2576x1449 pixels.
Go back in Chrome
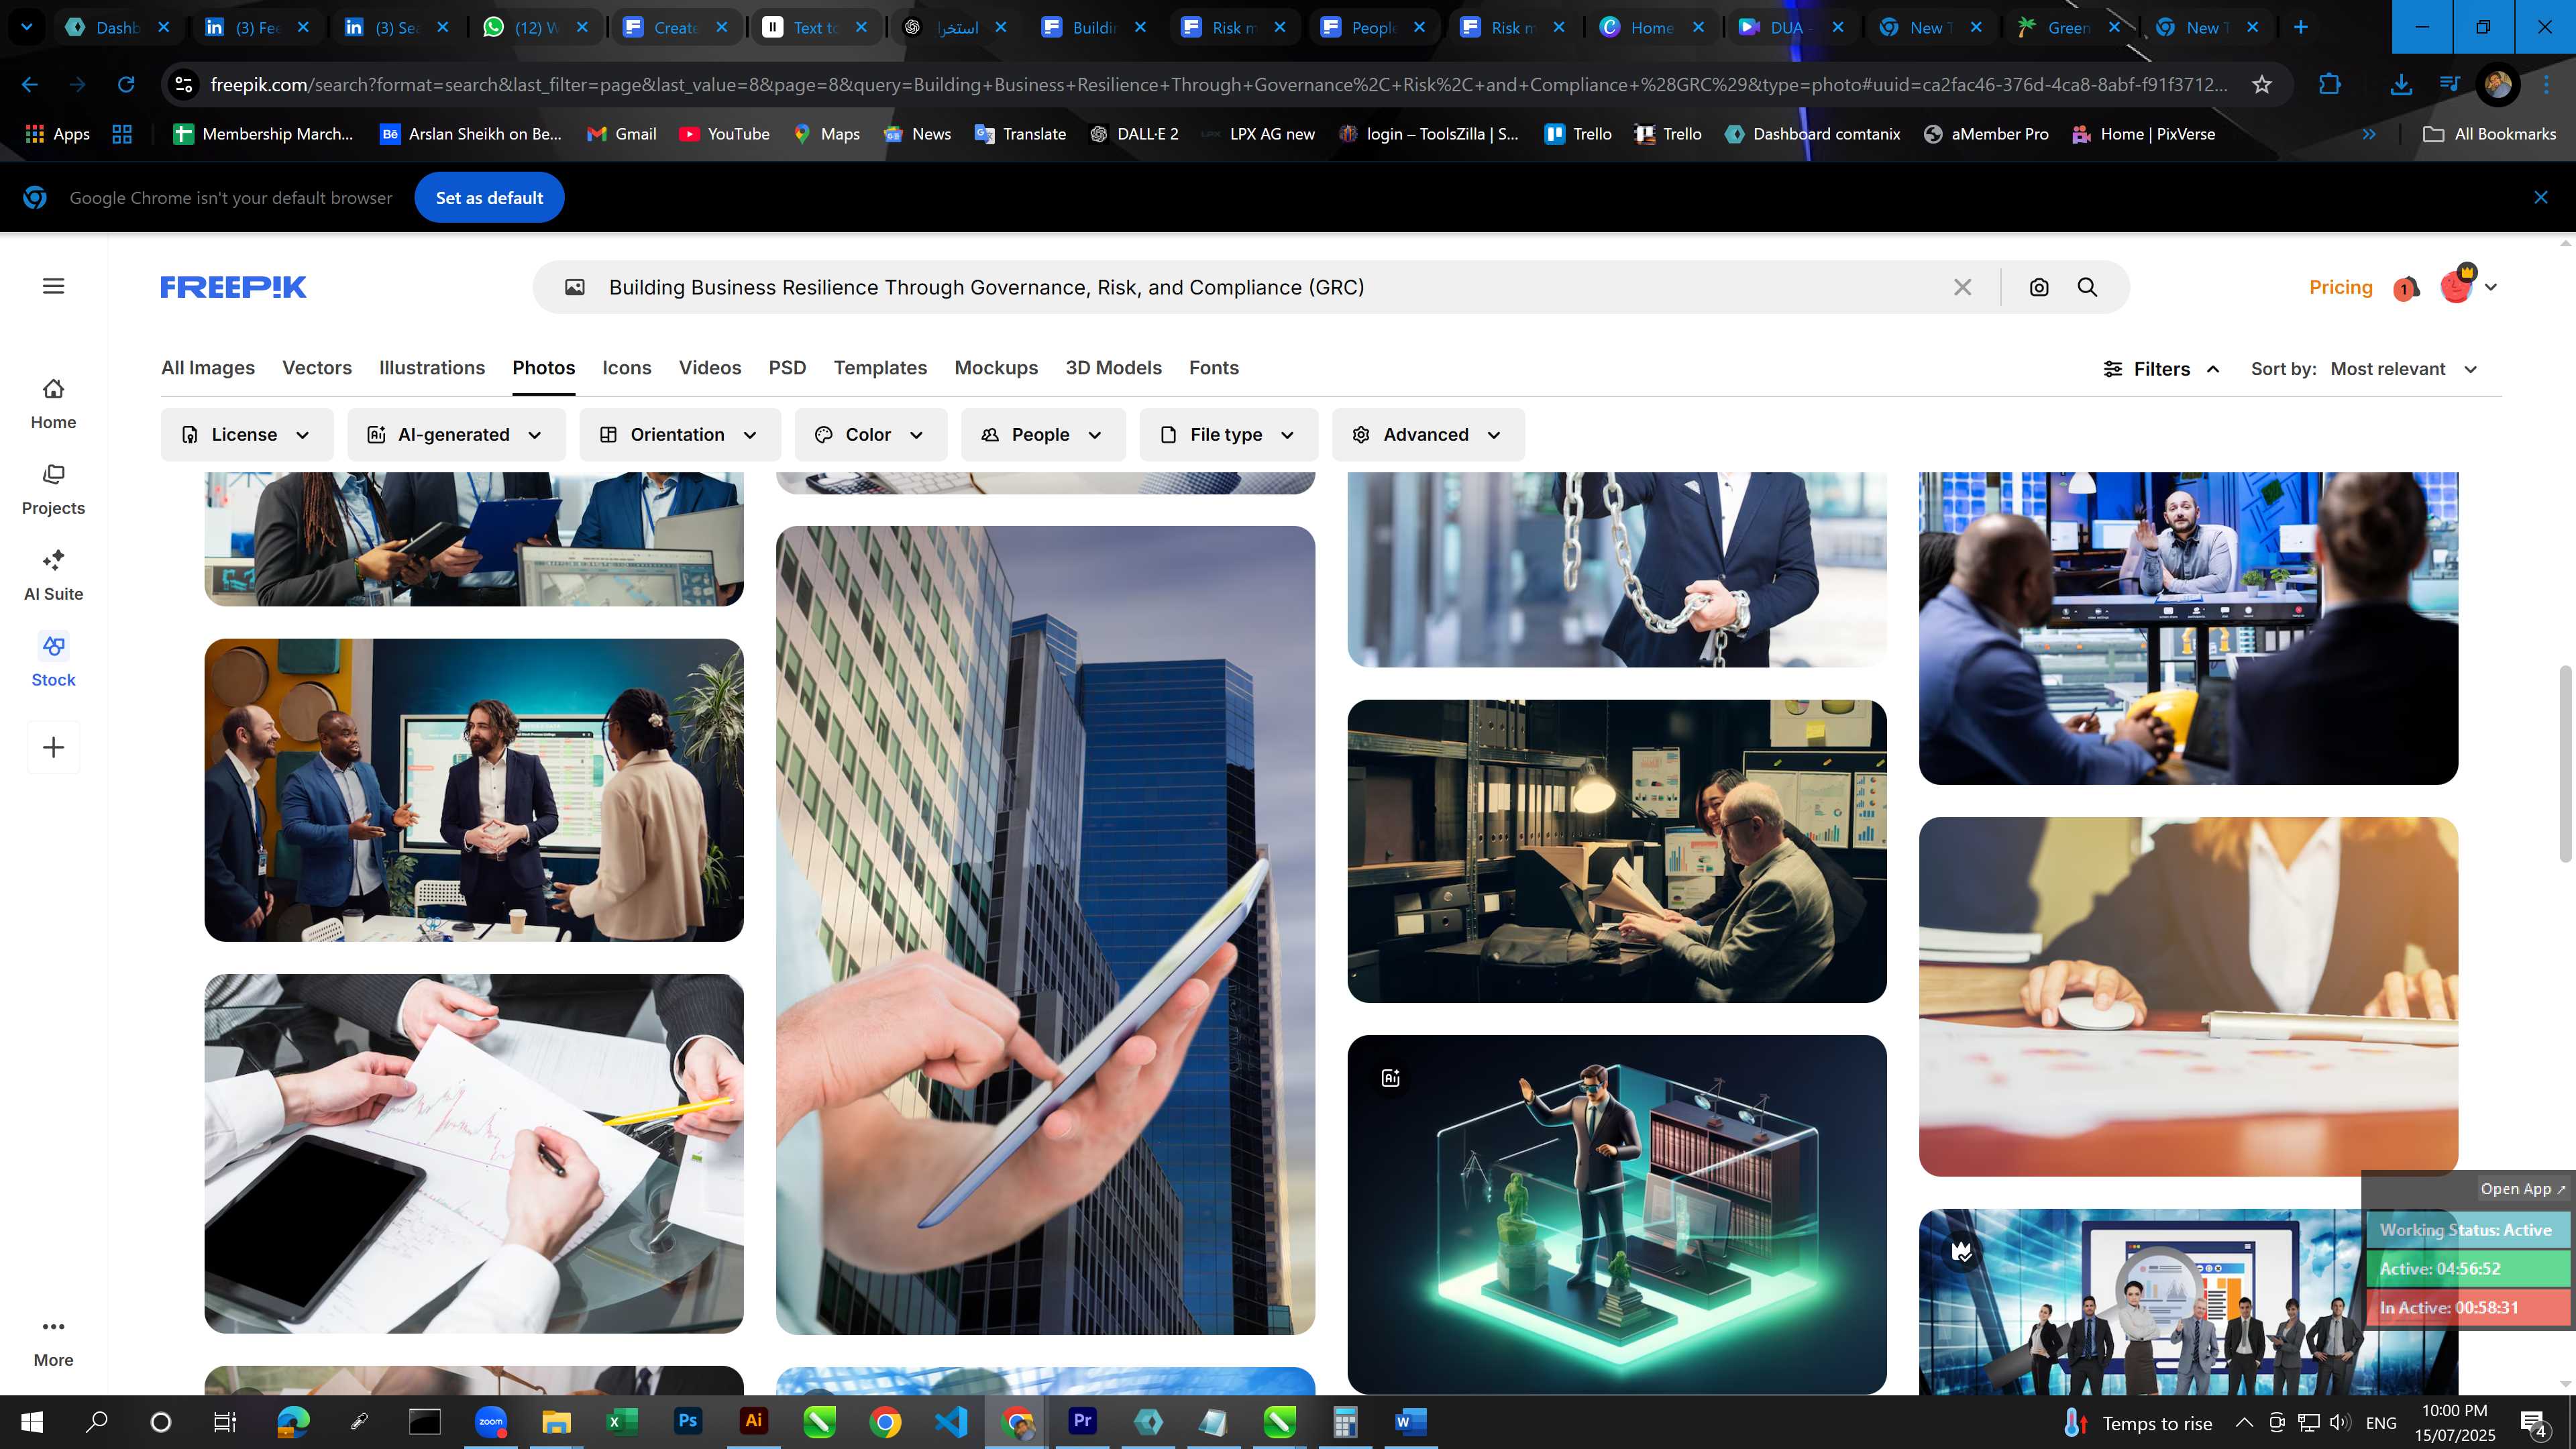tap(30, 85)
